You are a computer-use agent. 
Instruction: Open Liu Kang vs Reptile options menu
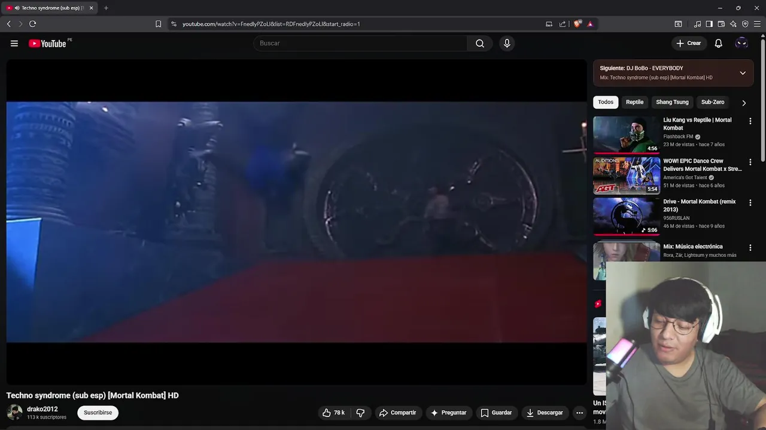[750, 121]
